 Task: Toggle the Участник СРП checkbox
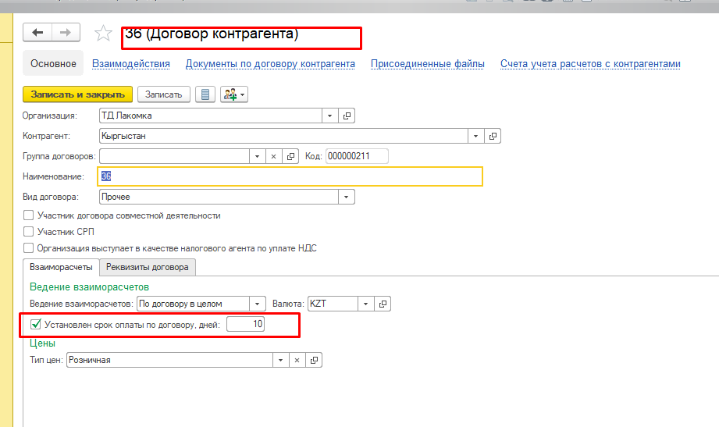coord(29,232)
